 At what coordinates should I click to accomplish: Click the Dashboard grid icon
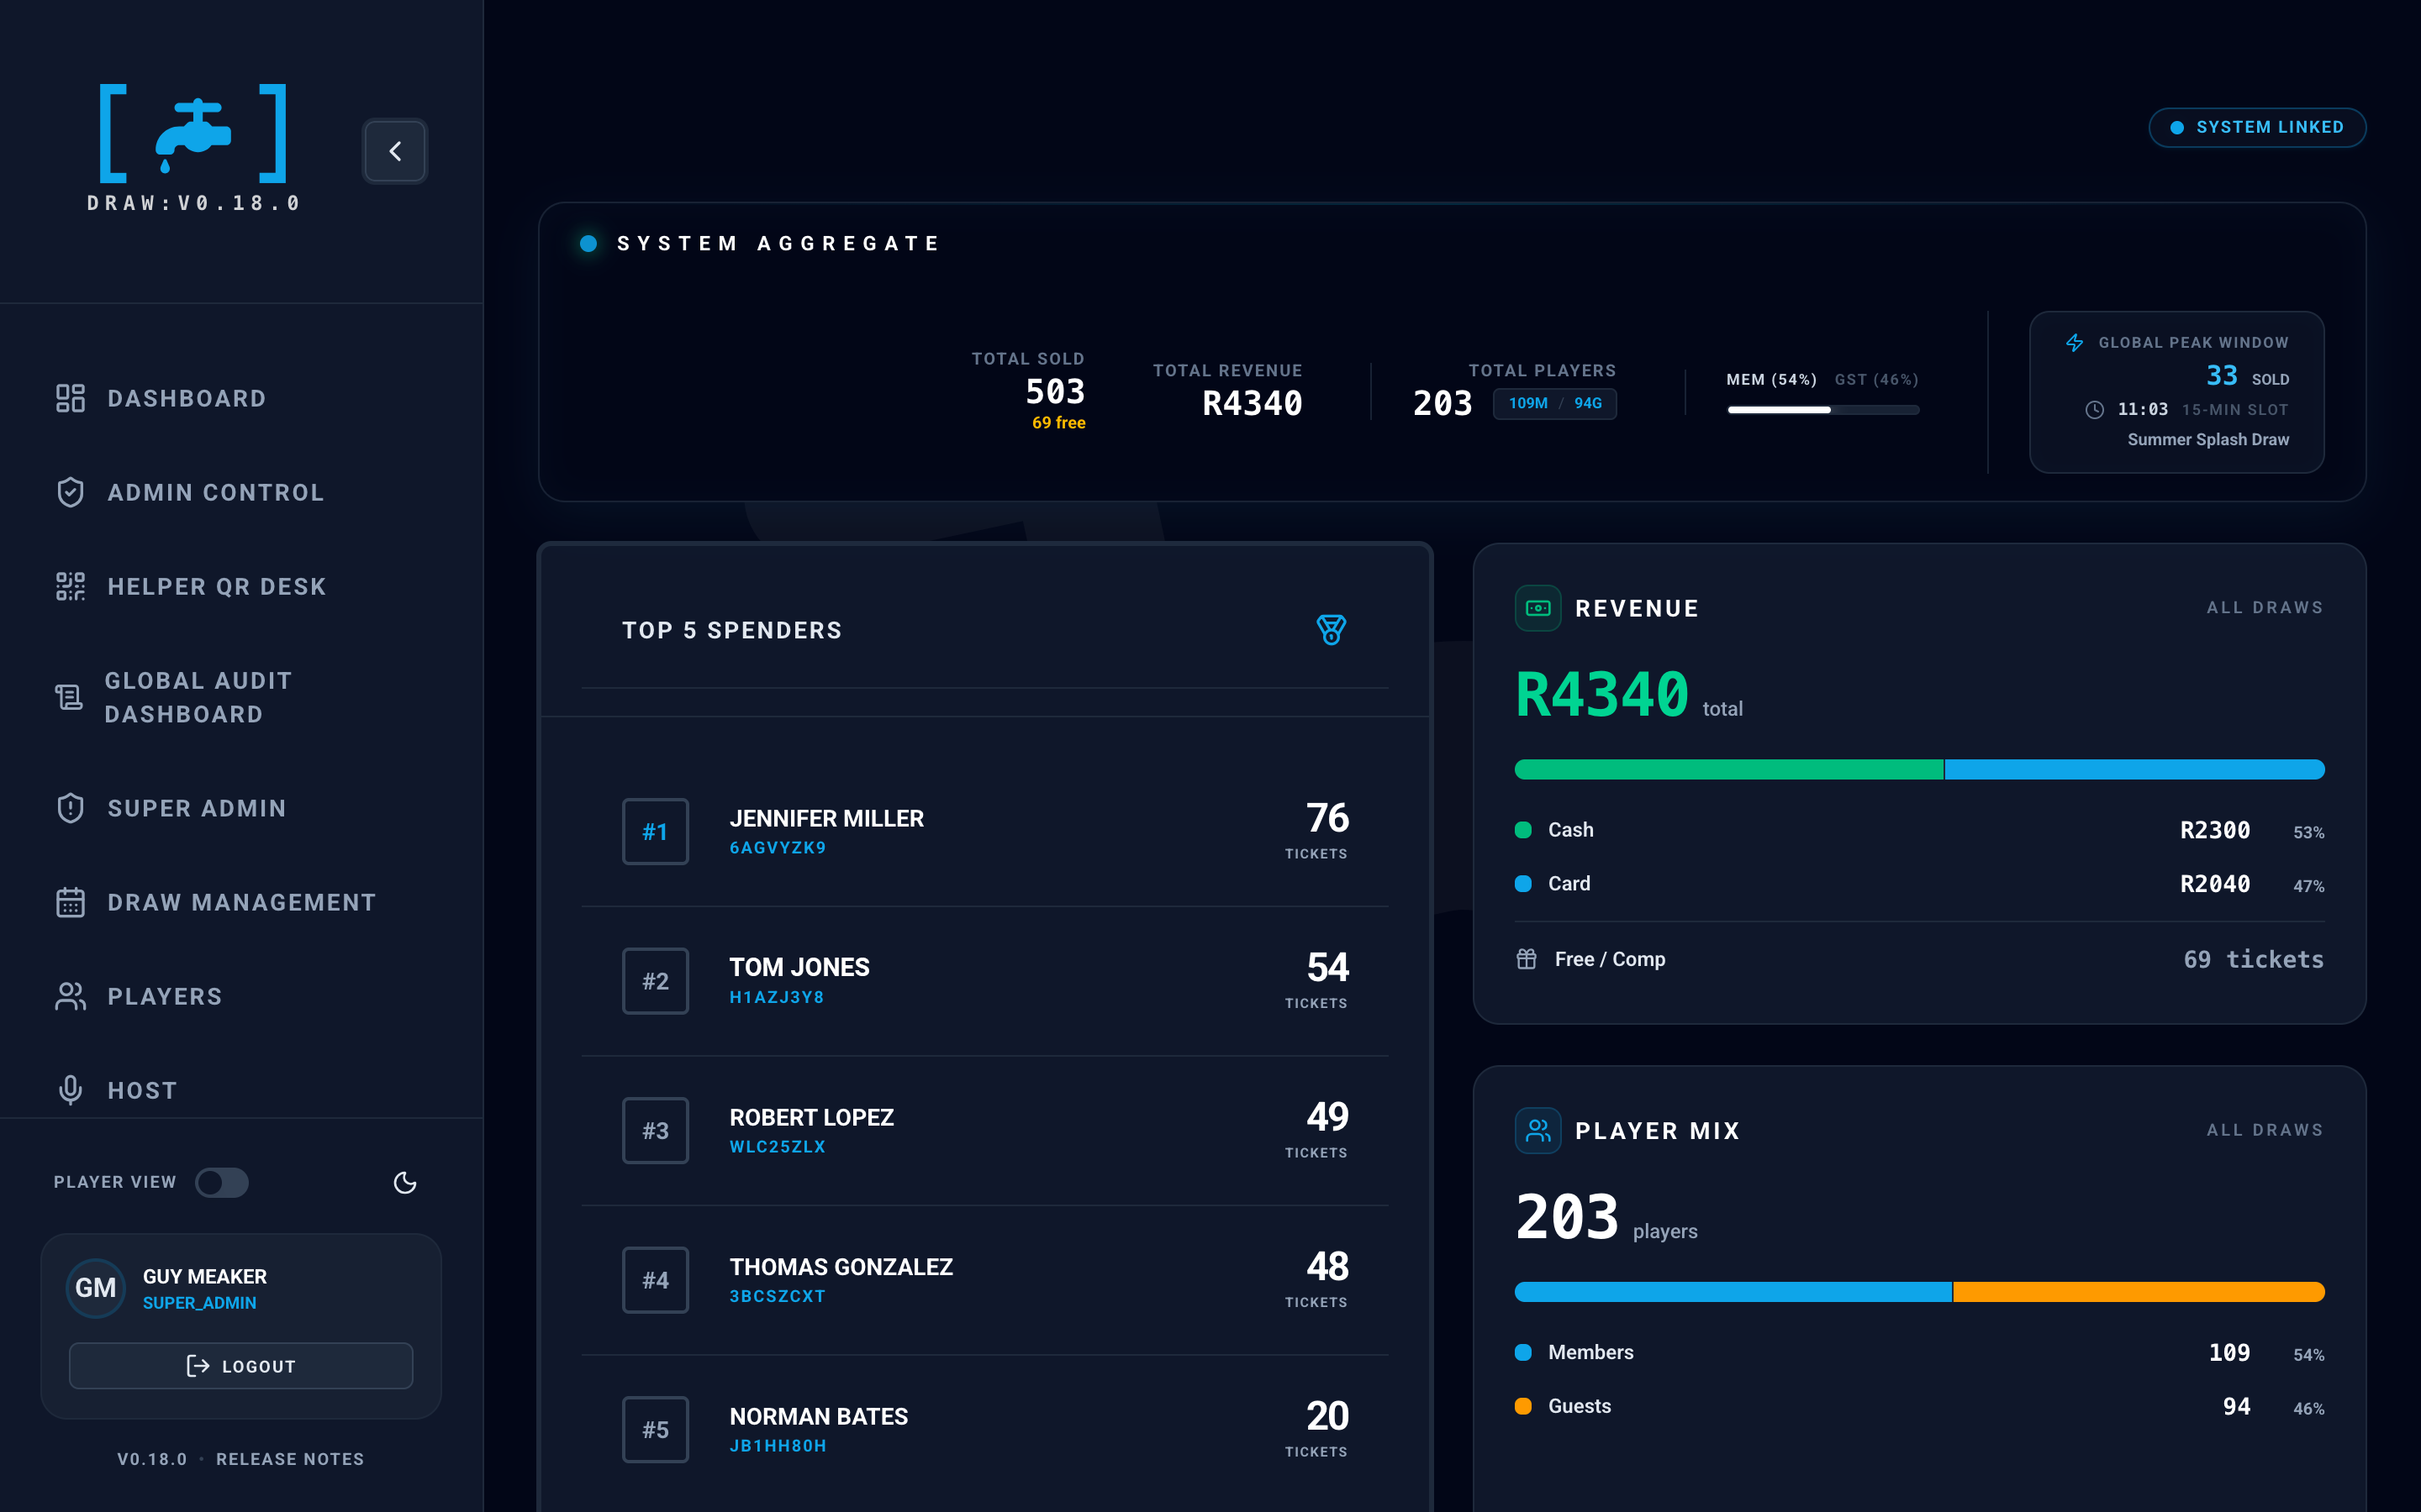[x=70, y=398]
